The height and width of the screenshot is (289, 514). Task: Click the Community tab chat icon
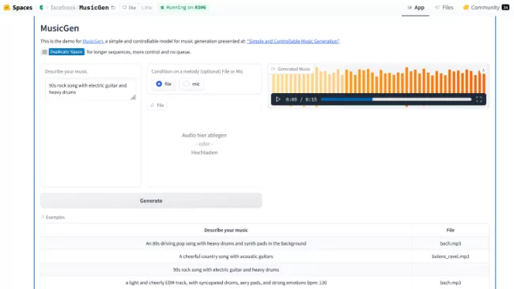(x=466, y=7)
